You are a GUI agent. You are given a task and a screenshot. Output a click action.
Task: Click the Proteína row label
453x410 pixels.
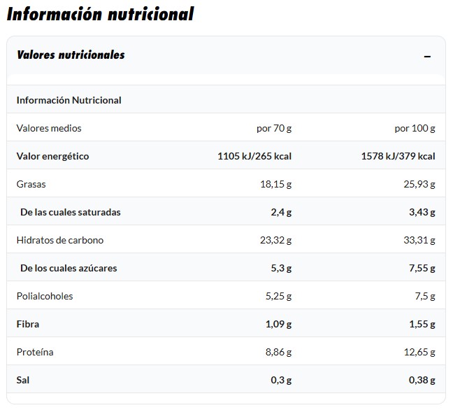(x=35, y=352)
